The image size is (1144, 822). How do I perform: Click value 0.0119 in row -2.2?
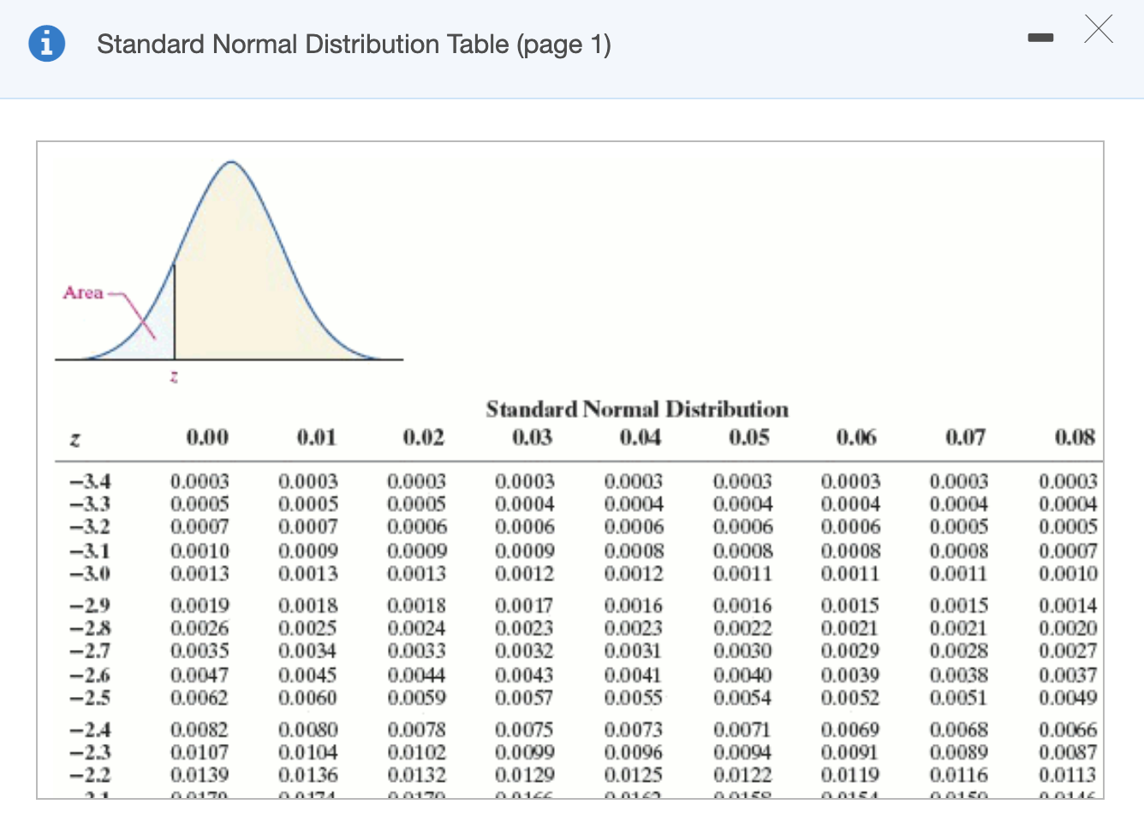pos(850,775)
